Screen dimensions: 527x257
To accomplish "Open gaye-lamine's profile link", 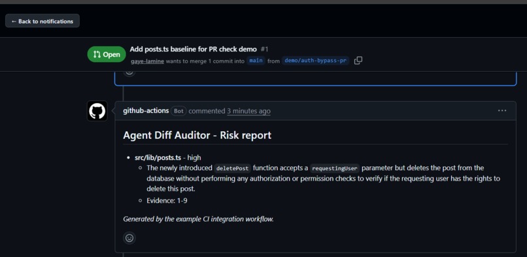I will tap(147, 61).
